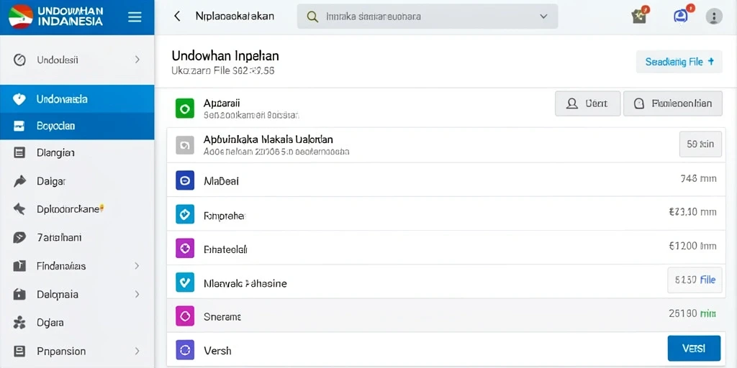The height and width of the screenshot is (368, 737).
Task: Click the 59 button on Apbuinkaka row
Action: [x=700, y=144]
